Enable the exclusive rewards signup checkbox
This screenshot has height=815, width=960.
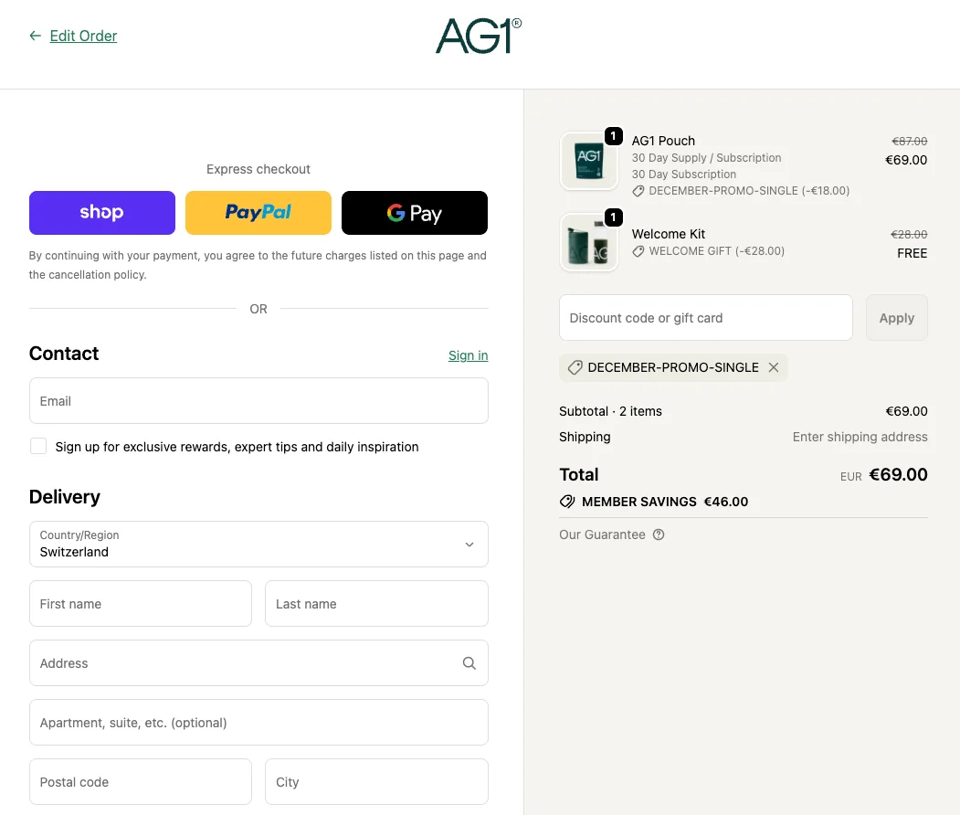[37, 446]
